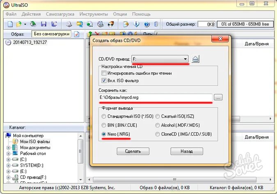This screenshot has height=194, width=277.
Task: Select the SYSTEM(D:) drive label
Action: [32, 165]
